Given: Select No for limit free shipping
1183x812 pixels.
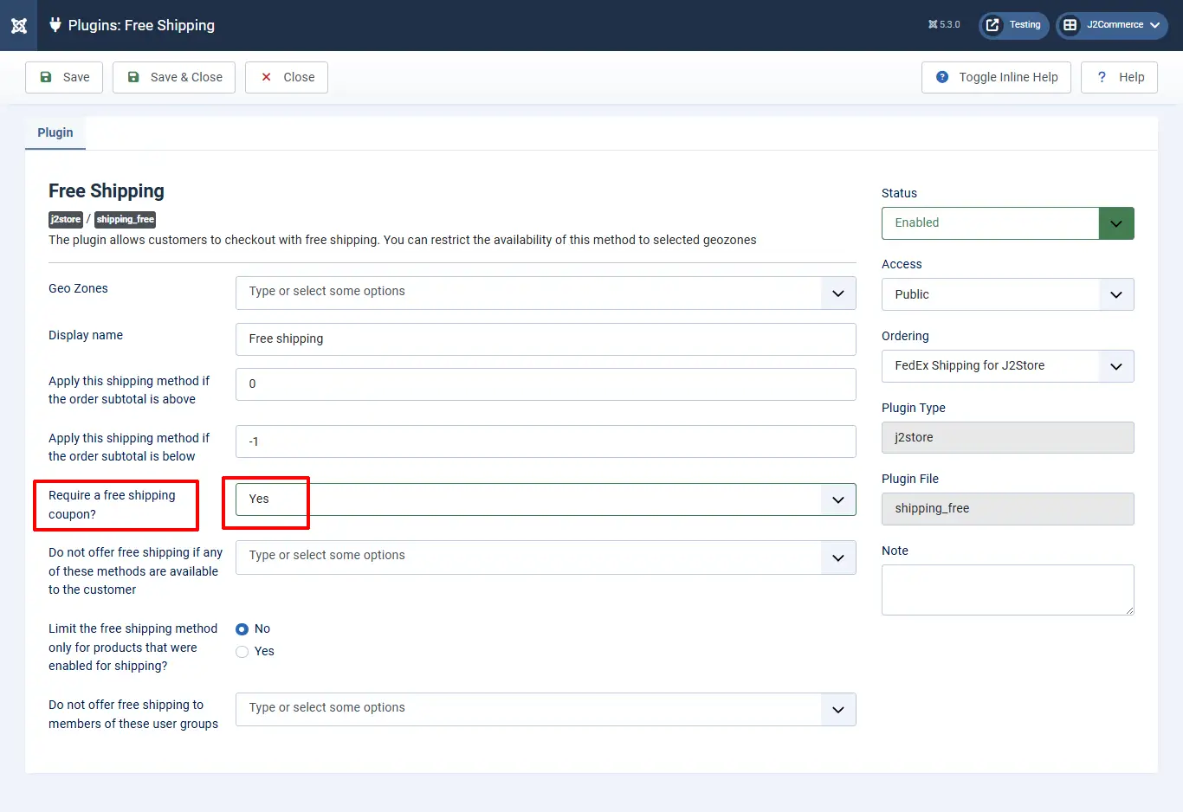Looking at the screenshot, I should 242,629.
